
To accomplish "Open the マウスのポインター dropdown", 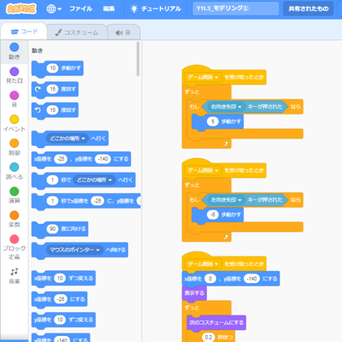I will [74, 251].
